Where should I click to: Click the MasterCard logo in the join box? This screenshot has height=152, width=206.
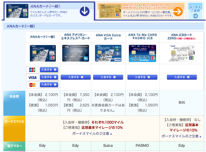(32, 85)
